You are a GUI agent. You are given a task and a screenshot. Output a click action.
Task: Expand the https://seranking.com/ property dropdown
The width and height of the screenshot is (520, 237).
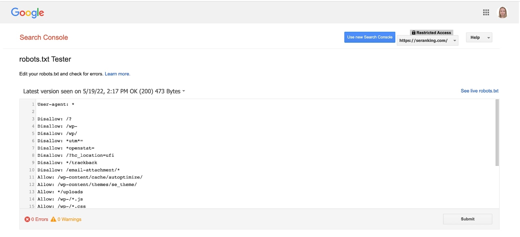[x=427, y=41]
